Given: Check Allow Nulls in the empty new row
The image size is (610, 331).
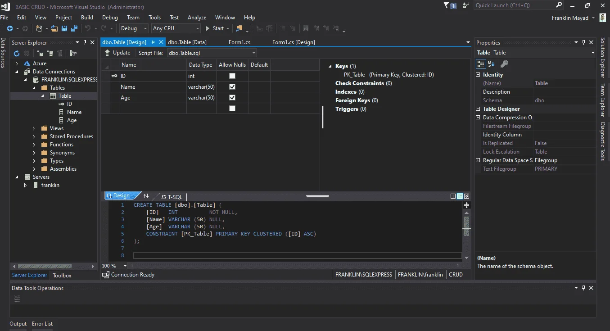Looking at the screenshot, I should click(232, 109).
